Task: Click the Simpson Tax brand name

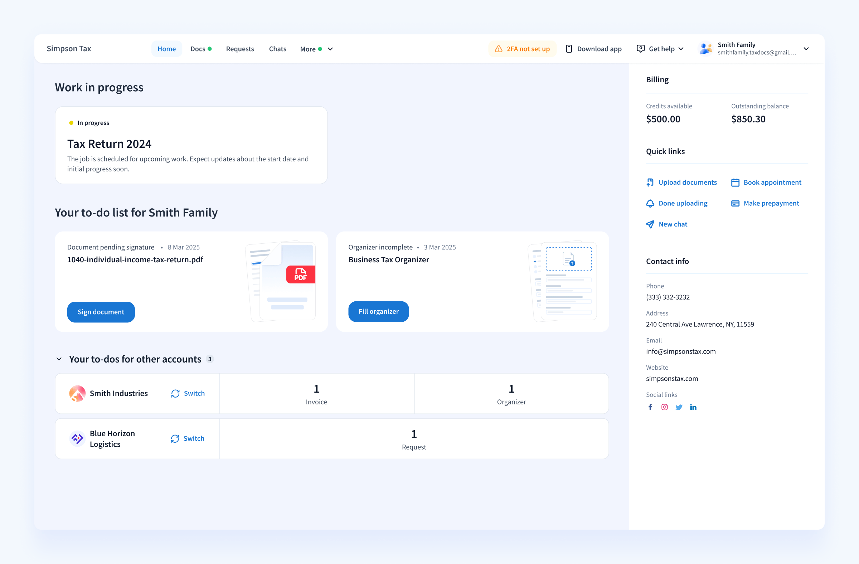Action: (x=69, y=48)
